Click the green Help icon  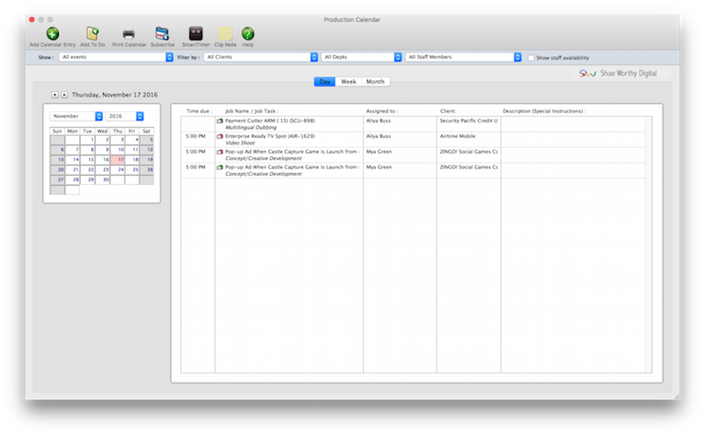click(x=248, y=34)
